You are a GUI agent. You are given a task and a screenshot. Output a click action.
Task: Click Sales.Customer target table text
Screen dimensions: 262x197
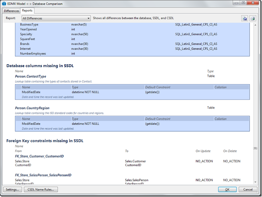(x=135, y=161)
